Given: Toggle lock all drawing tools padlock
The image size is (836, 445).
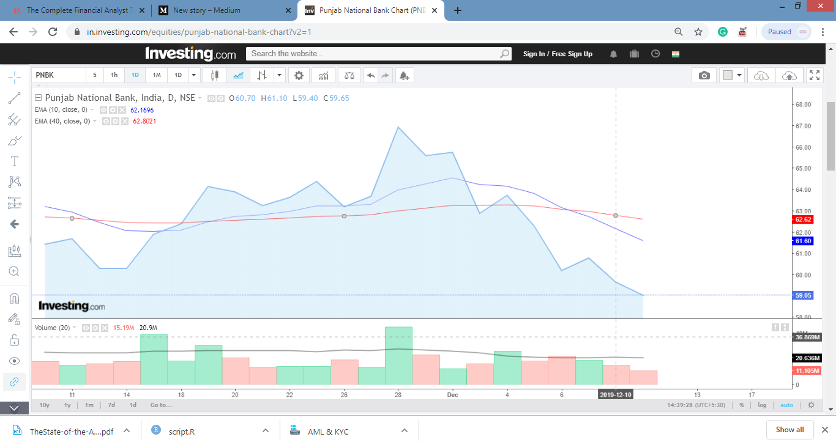Looking at the screenshot, I should point(15,340).
